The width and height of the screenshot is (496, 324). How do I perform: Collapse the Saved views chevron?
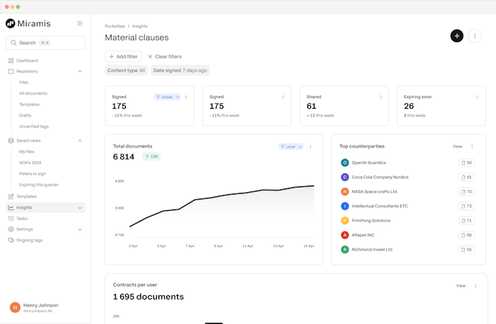point(80,140)
